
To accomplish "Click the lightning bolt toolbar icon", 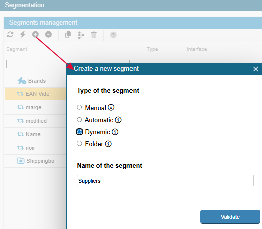I will [23, 35].
